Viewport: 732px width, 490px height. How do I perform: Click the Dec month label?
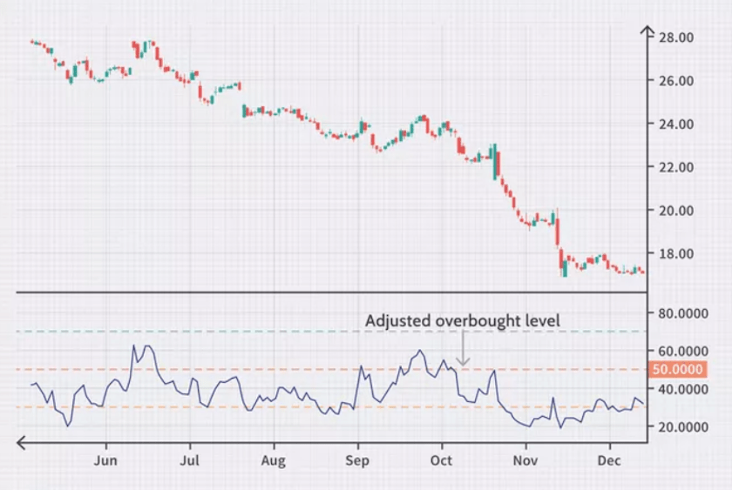coord(609,460)
